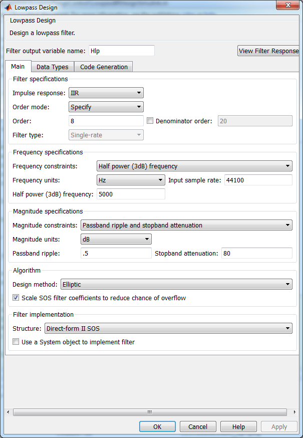This screenshot has height=438, width=303.
Task: Uncheck Scale SOS filter coefficients option
Action: [x=16, y=298]
